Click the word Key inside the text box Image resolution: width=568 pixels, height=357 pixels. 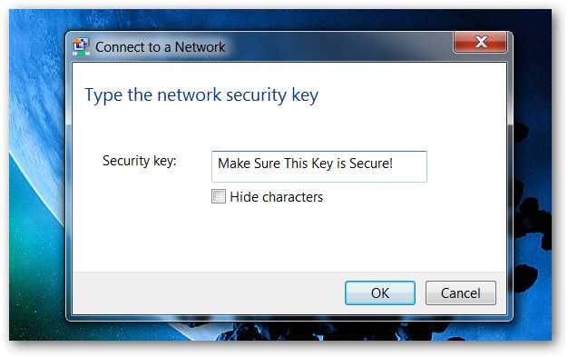322,164
